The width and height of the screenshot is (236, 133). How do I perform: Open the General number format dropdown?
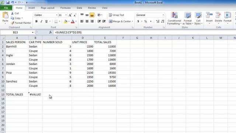click(163, 15)
